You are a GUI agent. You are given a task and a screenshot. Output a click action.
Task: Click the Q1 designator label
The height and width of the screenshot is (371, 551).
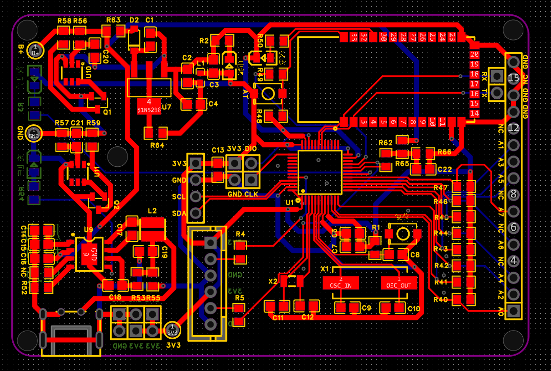(x=107, y=112)
